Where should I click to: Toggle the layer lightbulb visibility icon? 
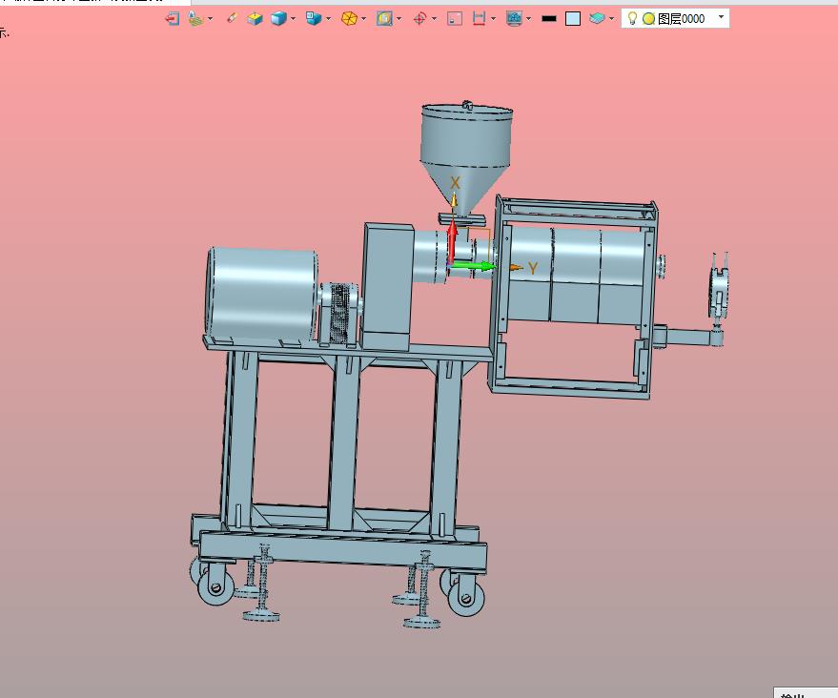coord(632,18)
